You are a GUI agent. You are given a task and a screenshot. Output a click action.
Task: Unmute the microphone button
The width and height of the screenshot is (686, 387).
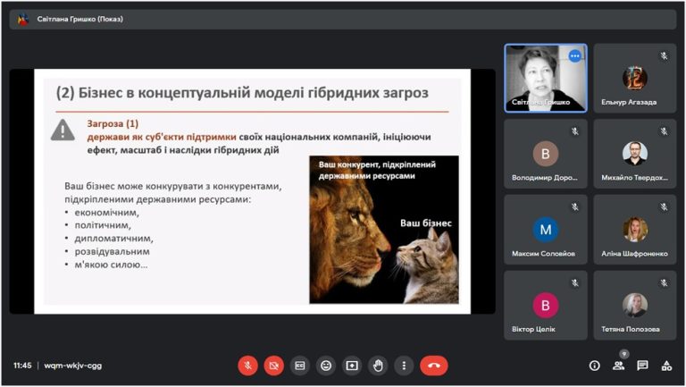click(247, 366)
